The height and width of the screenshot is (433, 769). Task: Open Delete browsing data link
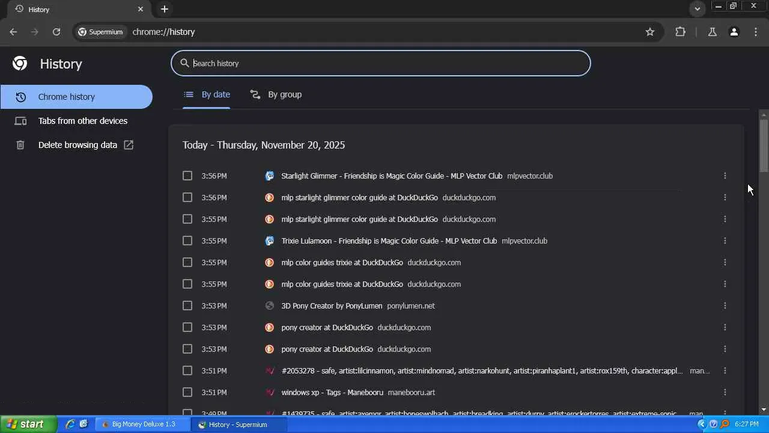pyautogui.click(x=78, y=145)
